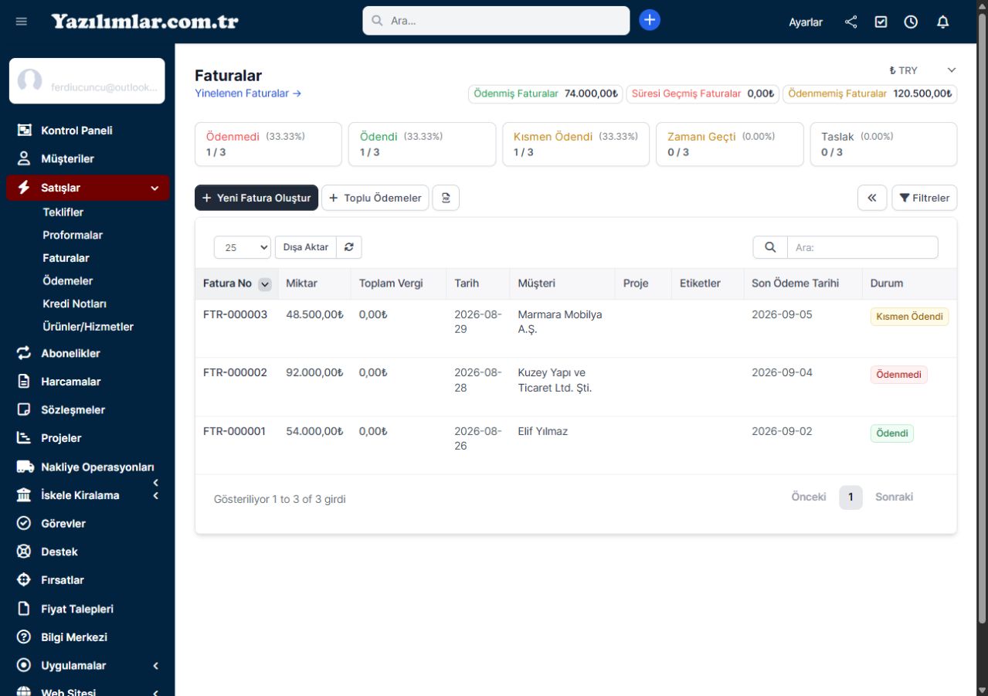Open Abonelikler from the sidebar
This screenshot has height=696, width=988.
pos(70,353)
